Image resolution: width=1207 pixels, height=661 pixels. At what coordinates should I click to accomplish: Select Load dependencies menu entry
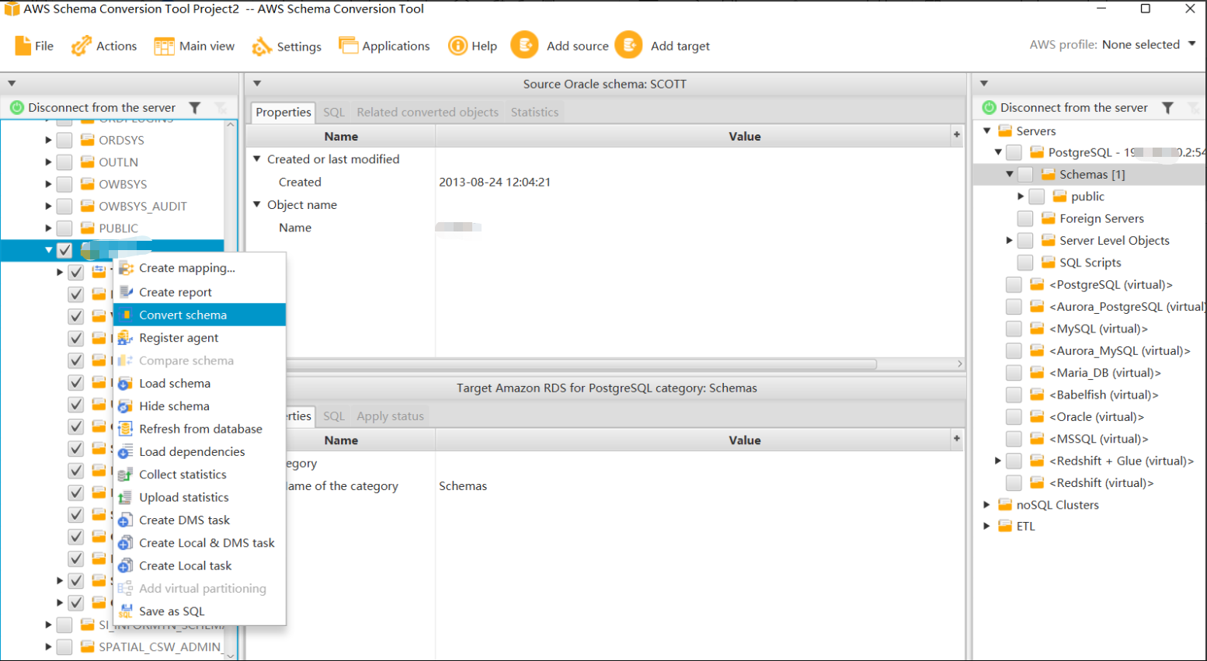200,451
